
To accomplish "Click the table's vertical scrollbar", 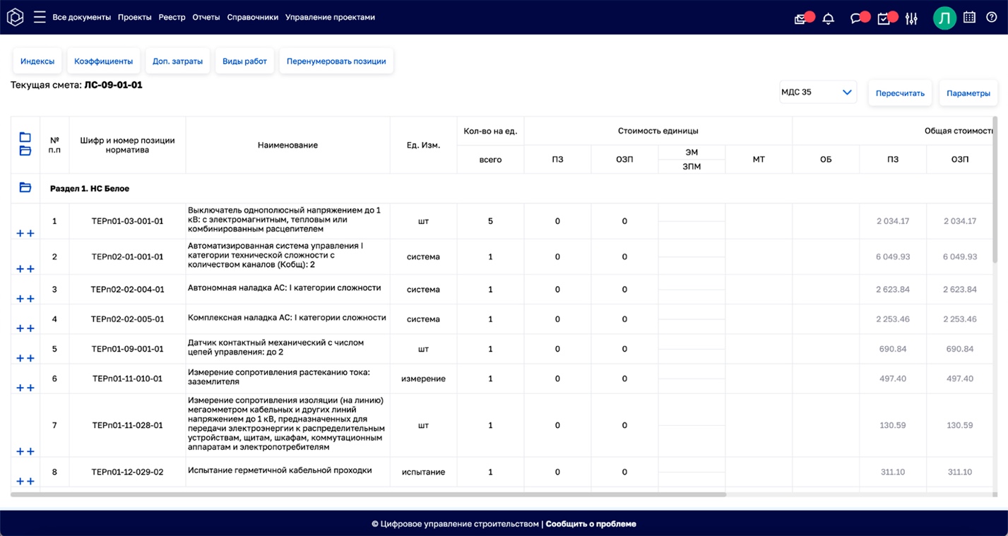I will pyautogui.click(x=995, y=189).
